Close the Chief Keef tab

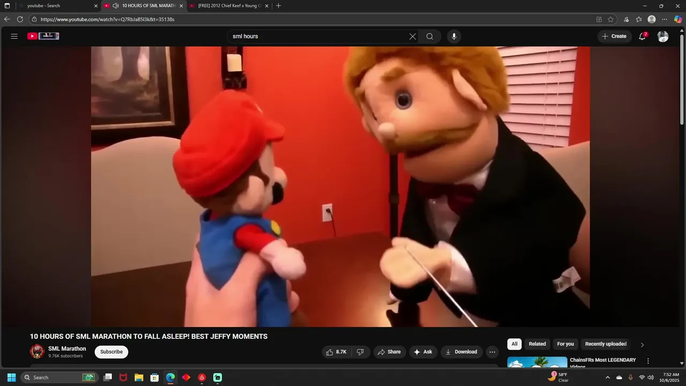click(266, 6)
